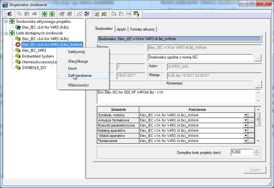Click the component table scrollbar thumb
This screenshot has height=188, width=274.
(258, 119)
